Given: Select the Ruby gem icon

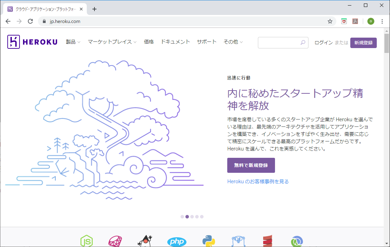Looking at the screenshot, I should point(115,241).
